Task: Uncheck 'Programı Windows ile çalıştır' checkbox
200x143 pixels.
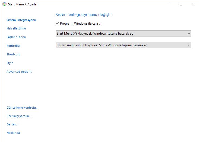Action: coord(58,24)
